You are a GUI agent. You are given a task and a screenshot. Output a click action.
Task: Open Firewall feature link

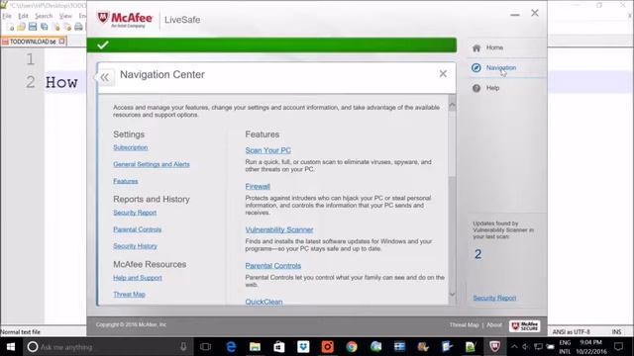258,187
